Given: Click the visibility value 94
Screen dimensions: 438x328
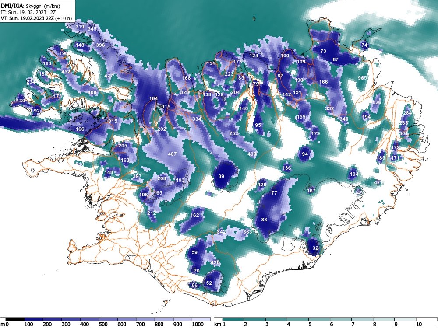Looking at the screenshot, I should 305,154.
